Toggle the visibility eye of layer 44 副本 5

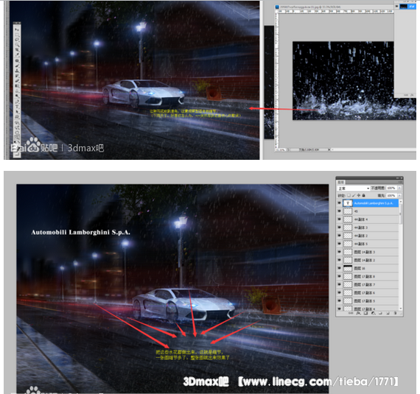(340, 244)
